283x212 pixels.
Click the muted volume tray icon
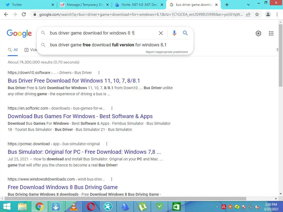pos(257,207)
